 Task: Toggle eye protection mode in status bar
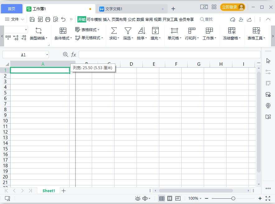pyautogui.click(x=138, y=198)
